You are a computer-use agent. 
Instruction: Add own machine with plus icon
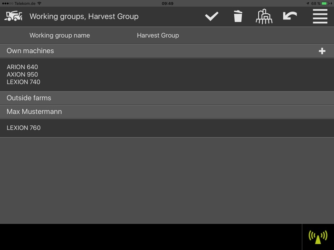click(322, 51)
